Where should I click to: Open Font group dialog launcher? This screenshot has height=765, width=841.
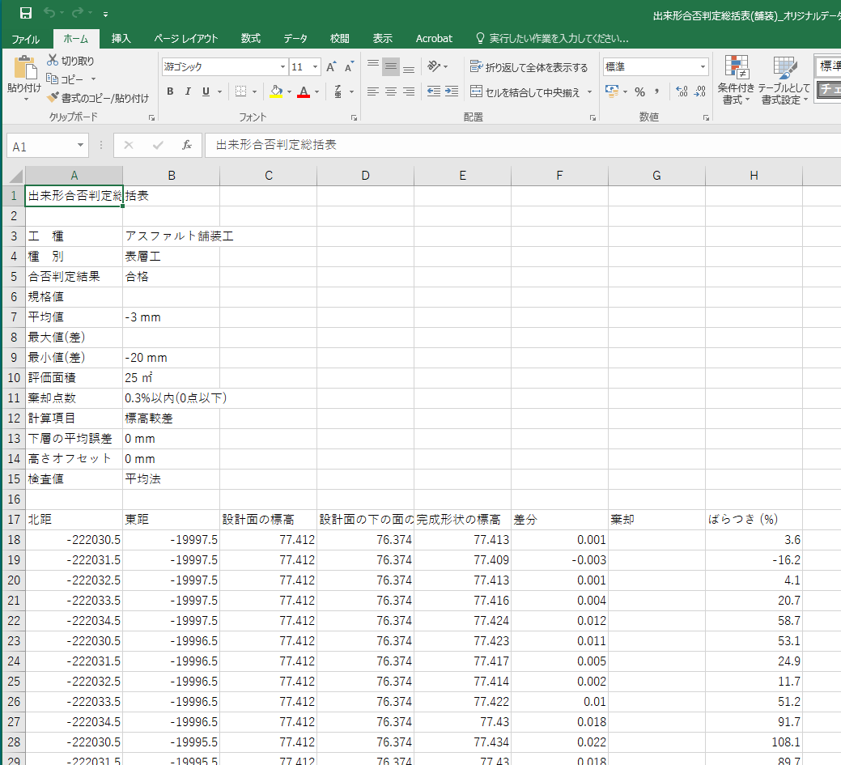tap(354, 117)
